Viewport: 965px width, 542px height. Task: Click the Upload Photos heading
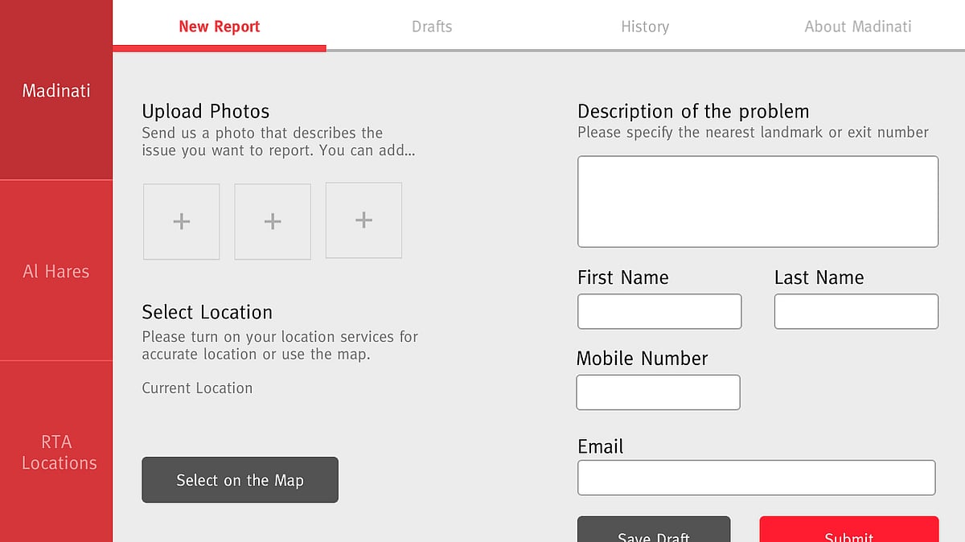(x=206, y=111)
